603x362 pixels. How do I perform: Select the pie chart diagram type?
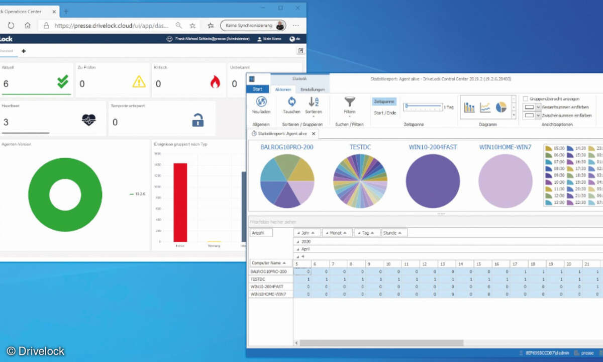[501, 107]
